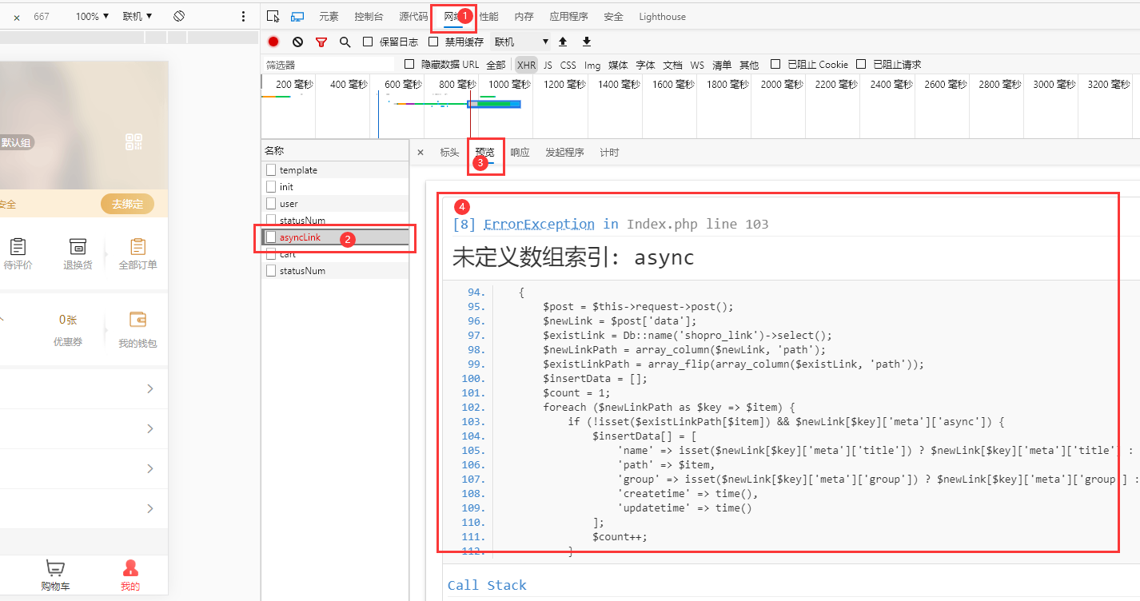Screen dimensions: 1140x601
Task: Filter requests by XHR type
Action: [526, 65]
